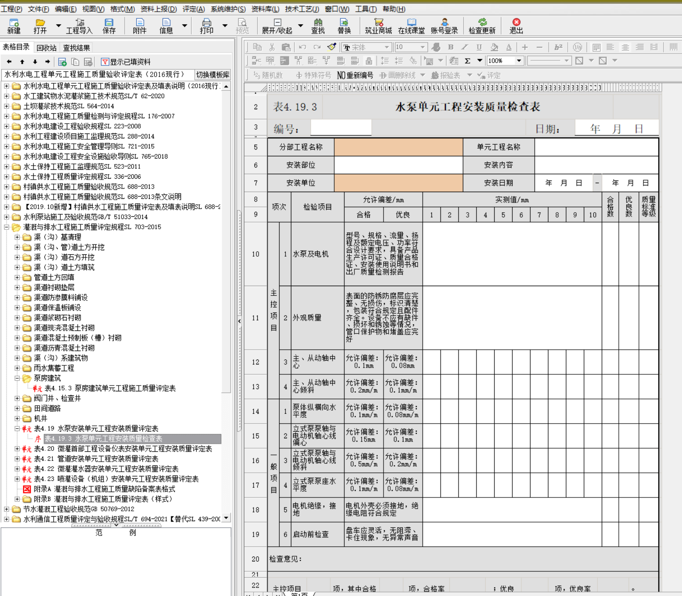Select 表4.19.3 水泵单元工程安装质量检查表 item
The width and height of the screenshot is (682, 596).
click(x=103, y=439)
